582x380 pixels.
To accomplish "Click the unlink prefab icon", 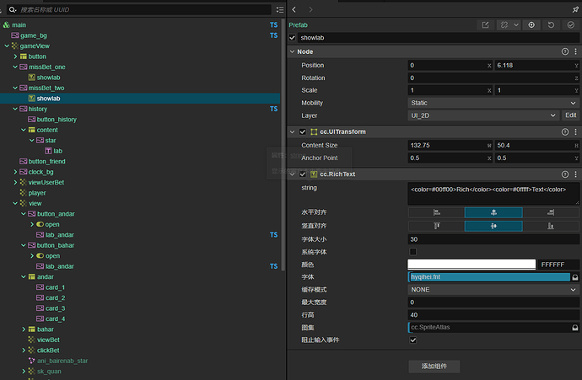I will [x=504, y=24].
